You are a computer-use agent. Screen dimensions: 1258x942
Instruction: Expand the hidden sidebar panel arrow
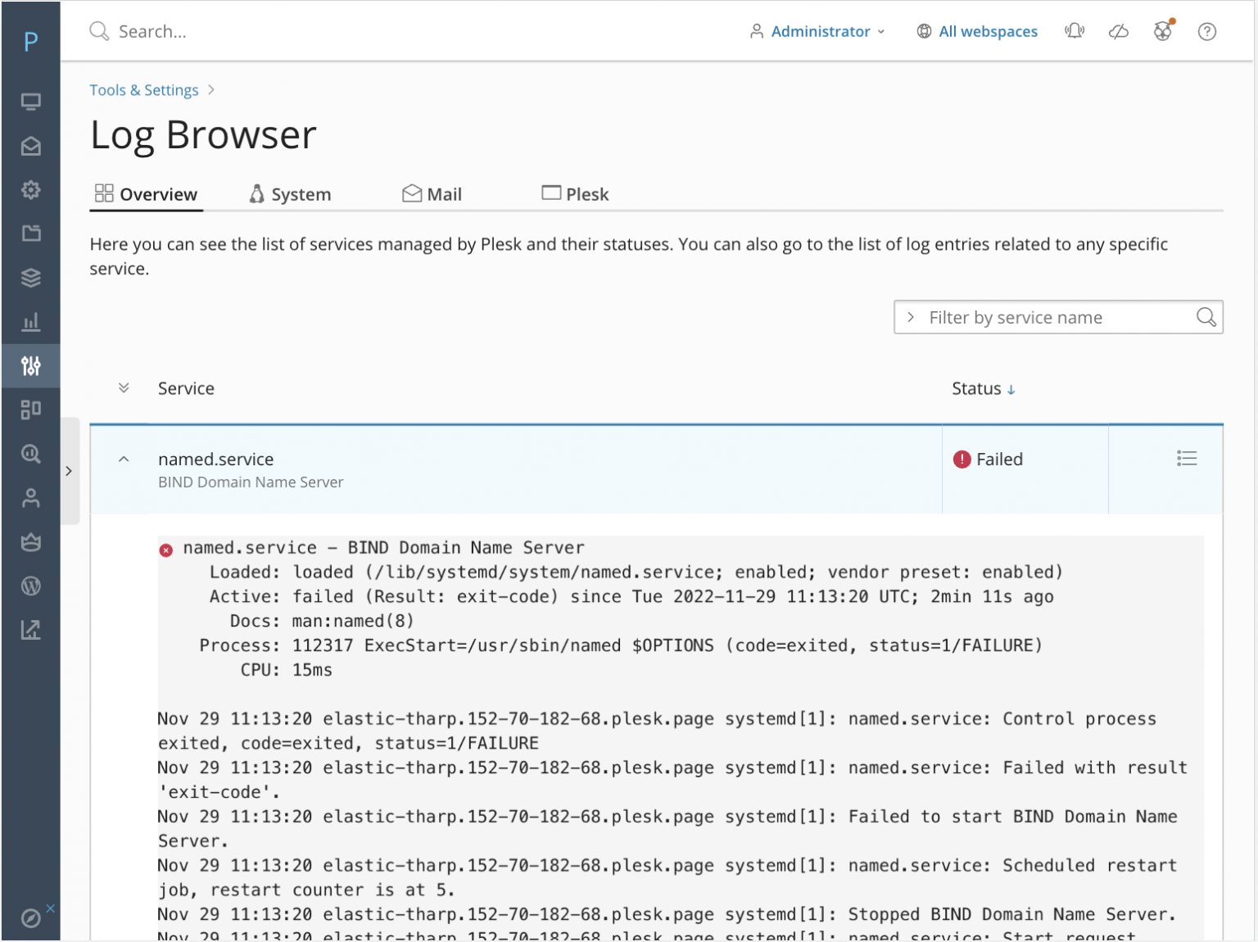[x=69, y=471]
